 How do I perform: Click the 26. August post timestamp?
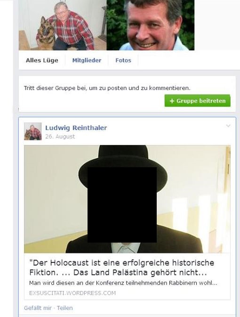pos(60,137)
